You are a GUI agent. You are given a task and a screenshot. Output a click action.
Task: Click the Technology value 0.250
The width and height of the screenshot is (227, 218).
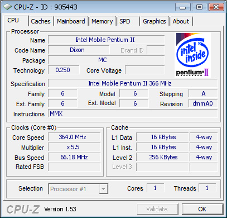(x=64, y=70)
